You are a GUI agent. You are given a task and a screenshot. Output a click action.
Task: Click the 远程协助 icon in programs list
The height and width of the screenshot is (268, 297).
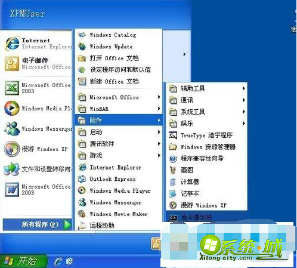[x=82, y=226]
